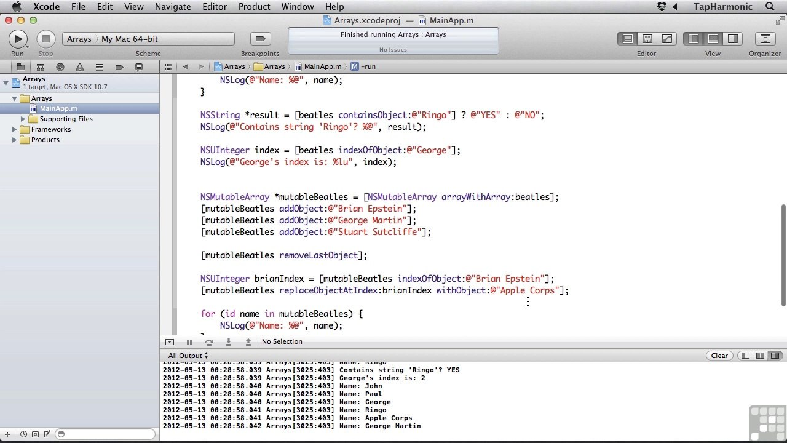Show only files with source-control status
This screenshot has width=787, height=443.
[x=35, y=434]
